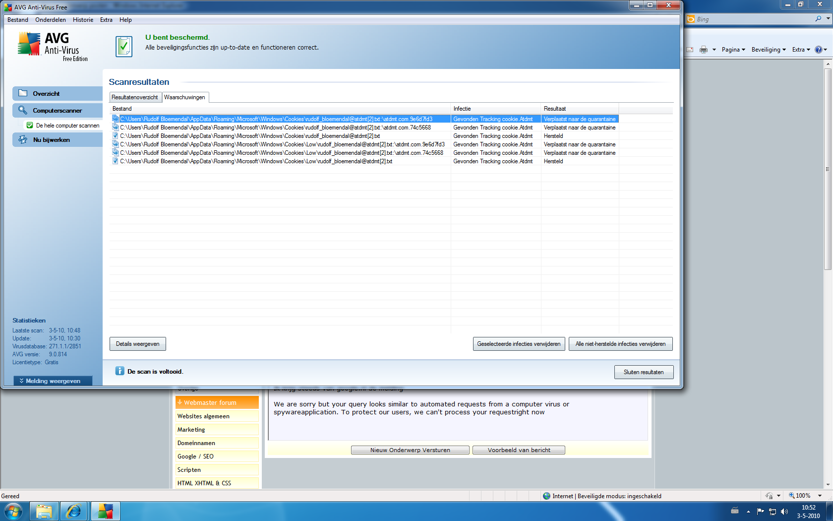Click the Bing search magnifier icon

[818, 19]
